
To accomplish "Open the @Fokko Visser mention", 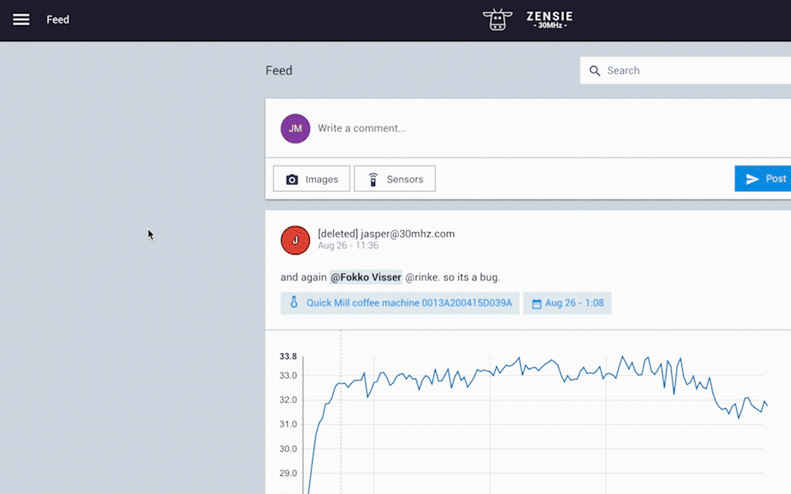I will 366,277.
